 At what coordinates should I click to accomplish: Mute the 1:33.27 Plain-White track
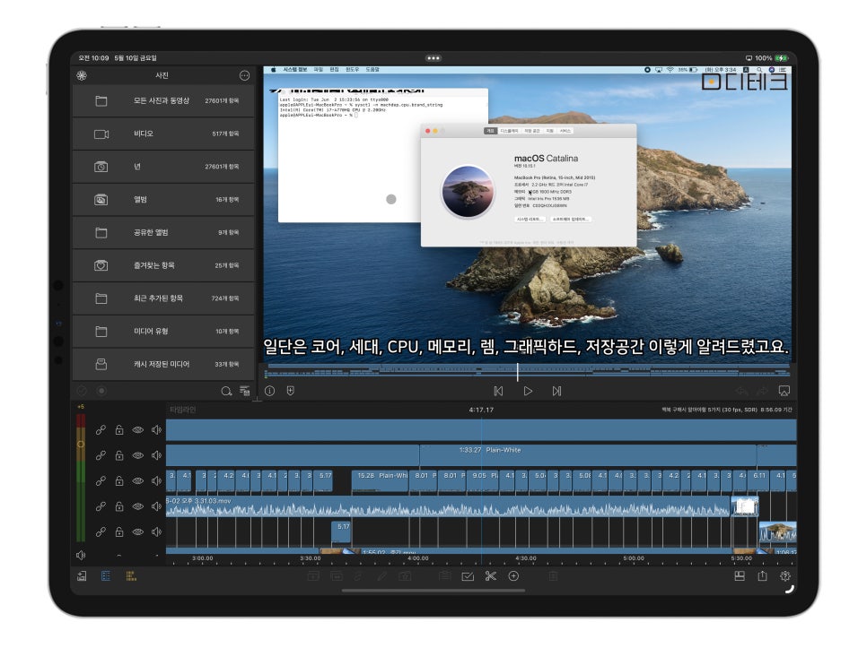(156, 455)
